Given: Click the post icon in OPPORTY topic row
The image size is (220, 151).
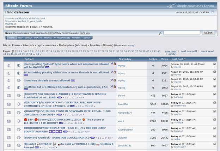Looking at the screenshot, I should tap(19, 104).
